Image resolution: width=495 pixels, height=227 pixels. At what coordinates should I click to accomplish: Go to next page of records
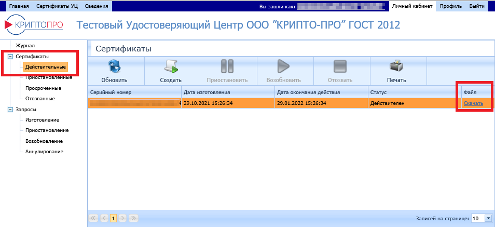(123, 218)
